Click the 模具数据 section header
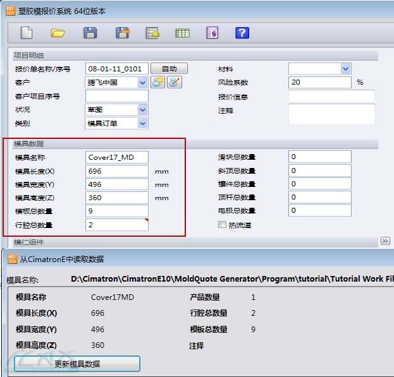 (x=195, y=144)
